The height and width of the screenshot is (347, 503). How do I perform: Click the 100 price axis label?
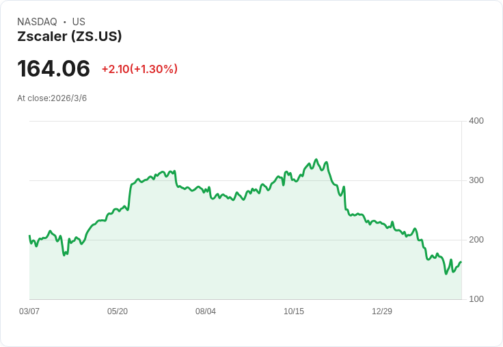tap(476, 299)
